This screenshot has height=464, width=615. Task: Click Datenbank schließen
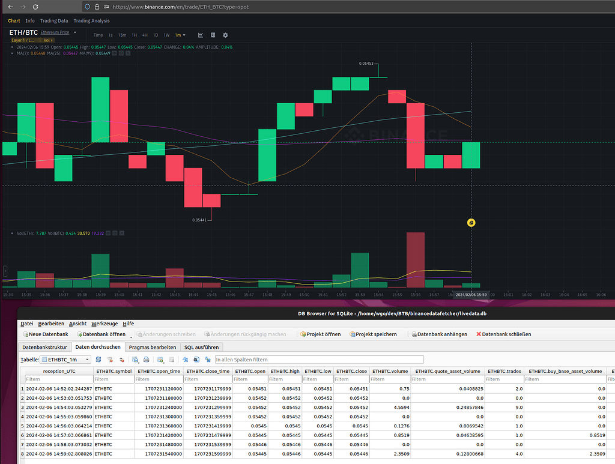click(504, 334)
